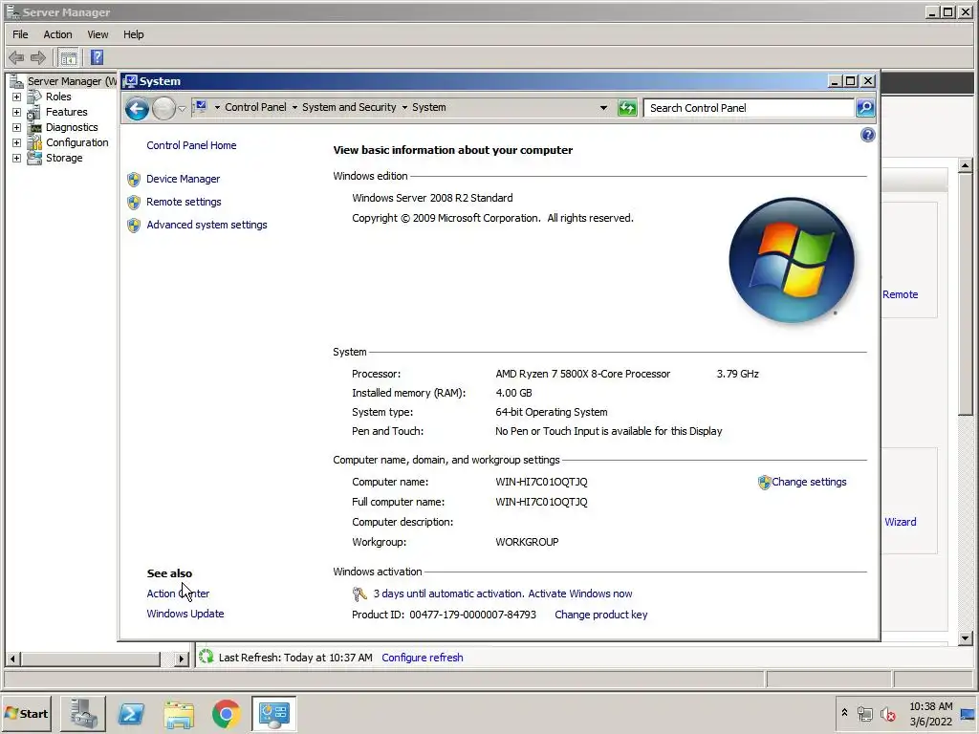Click System and Security breadcrumb
The image size is (979, 734).
click(349, 107)
